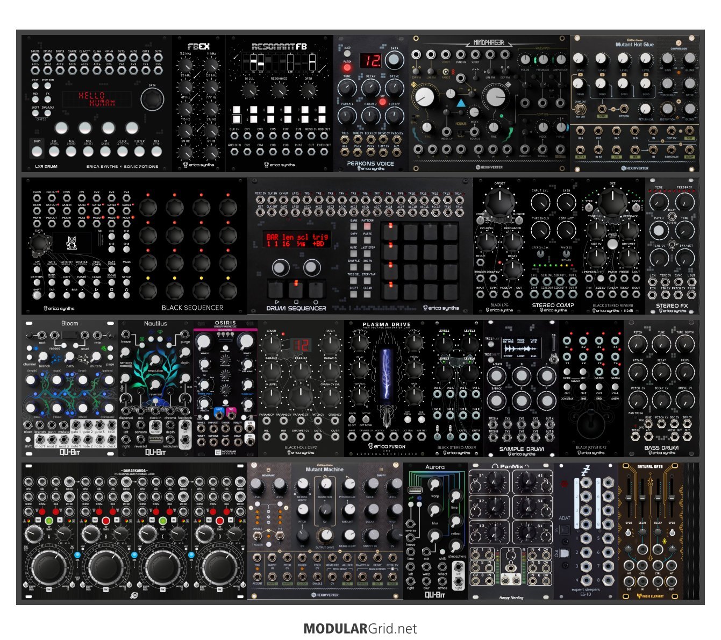Select the Black Stereo Mixer module
The image size is (721, 640).
click(x=457, y=388)
